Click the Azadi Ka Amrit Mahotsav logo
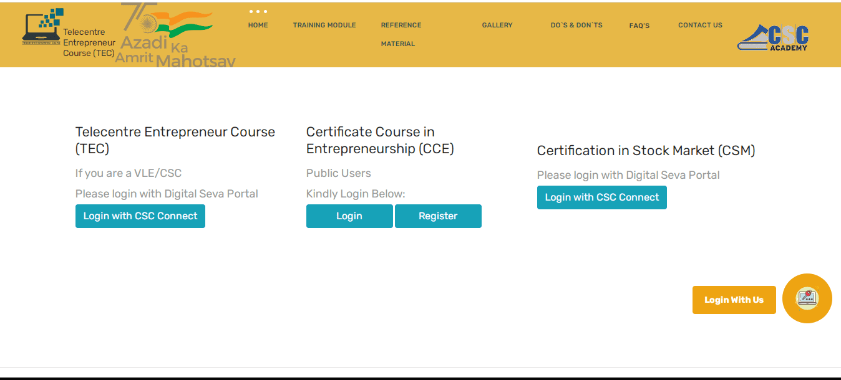Viewport: 841px width, 380px height. [x=176, y=34]
